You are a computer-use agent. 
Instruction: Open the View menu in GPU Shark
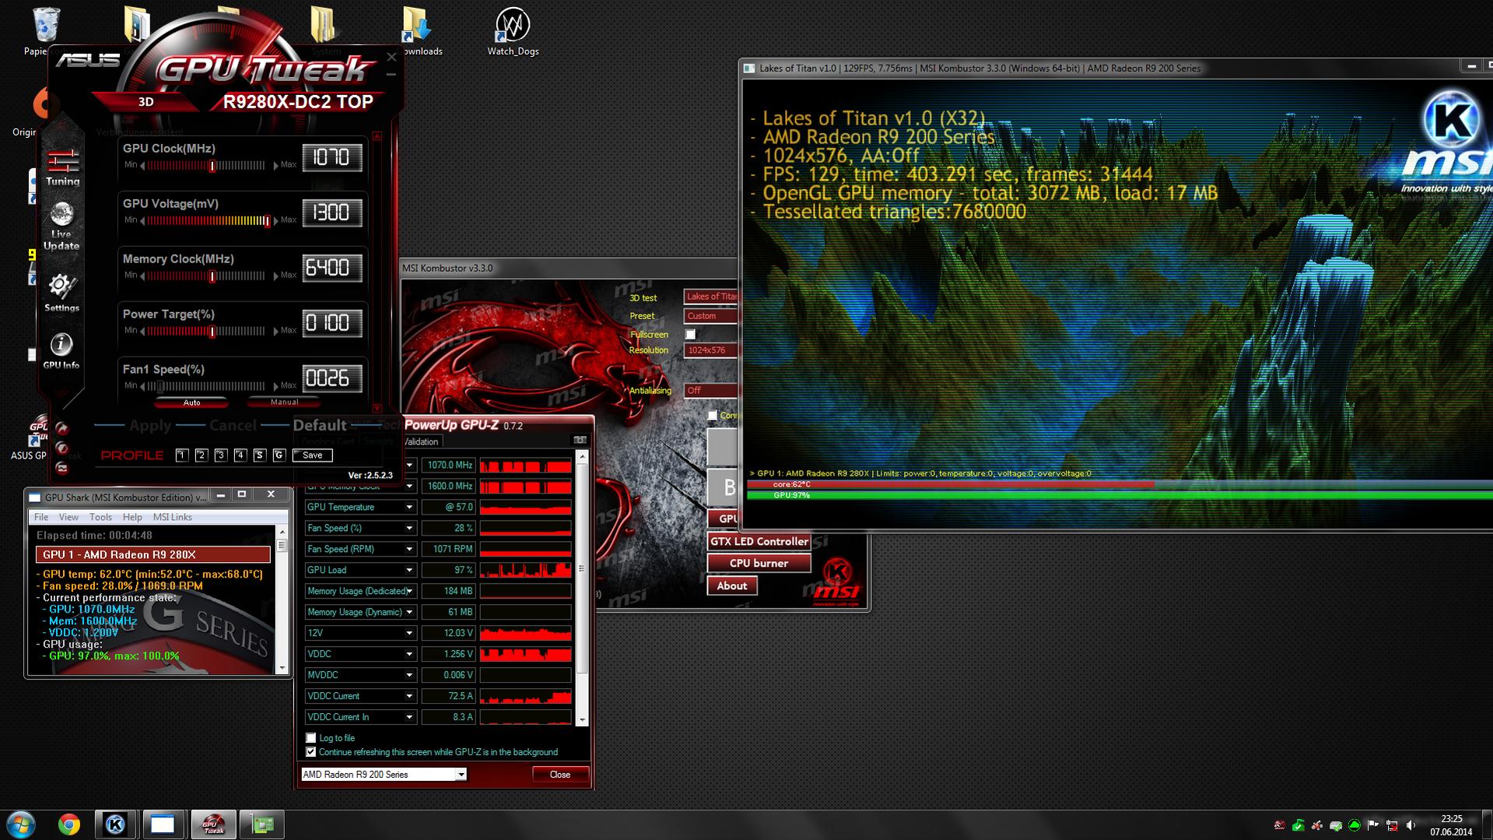pos(68,517)
